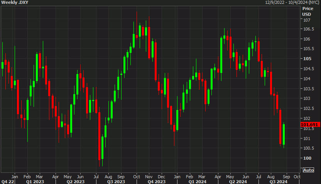Click the Q3 2023 quarter label
The height and width of the screenshot is (184, 321).
[x=116, y=182]
